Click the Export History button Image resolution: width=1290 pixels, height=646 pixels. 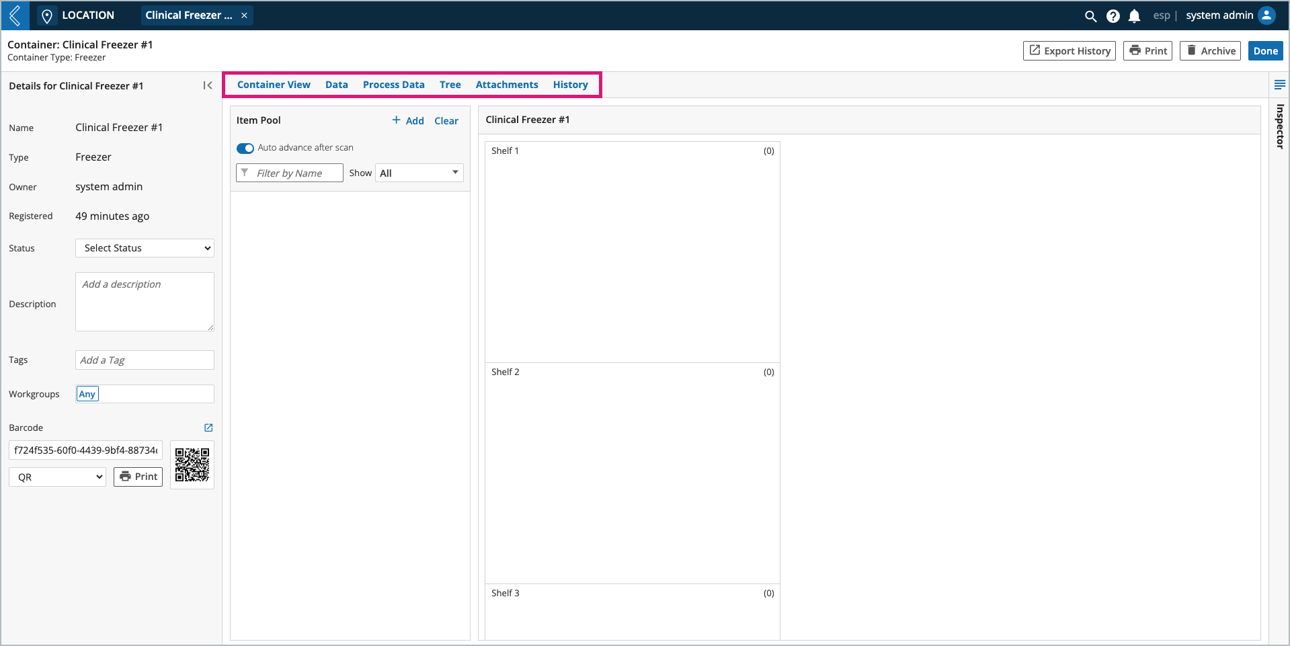(x=1070, y=51)
